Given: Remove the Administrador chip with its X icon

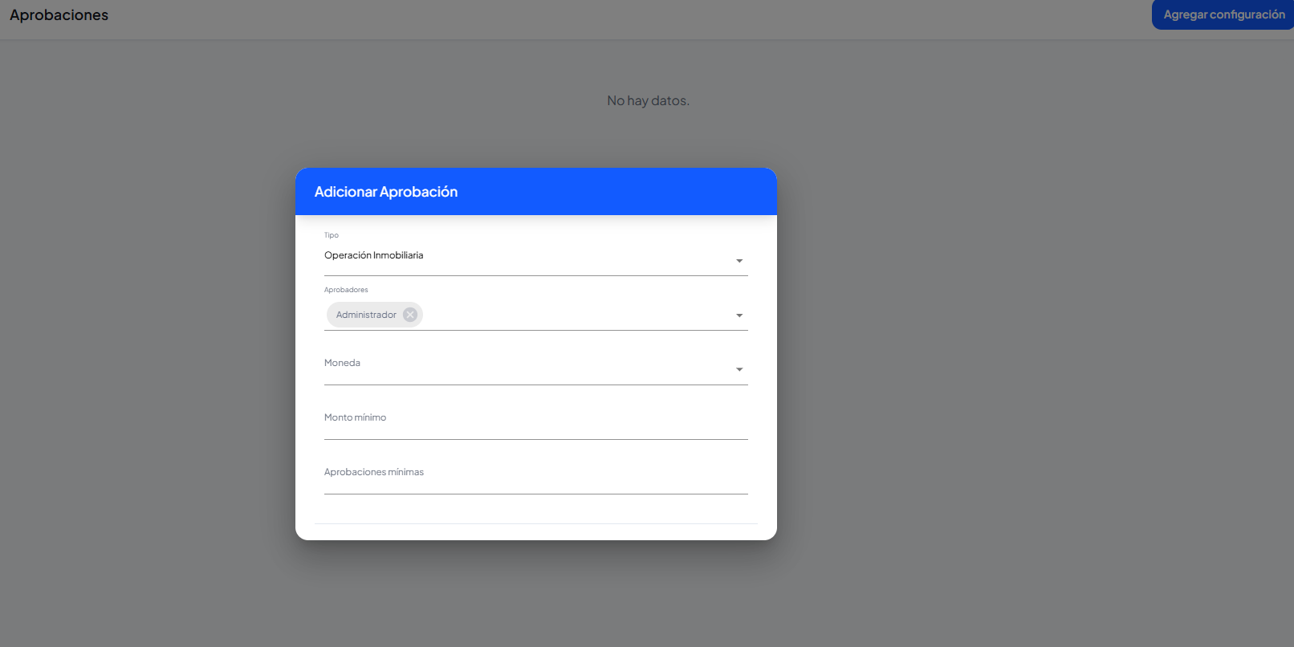Looking at the screenshot, I should (410, 315).
